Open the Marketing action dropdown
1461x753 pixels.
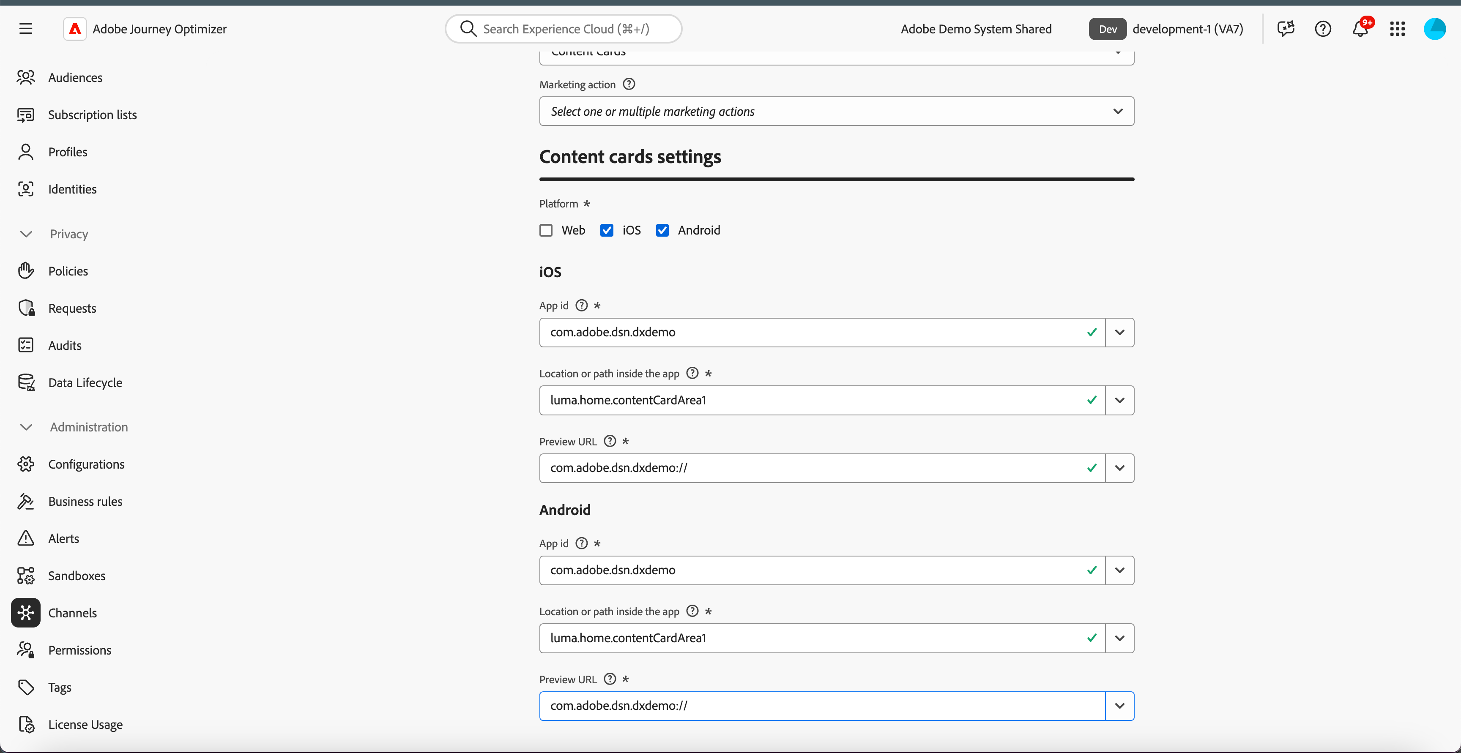click(837, 111)
